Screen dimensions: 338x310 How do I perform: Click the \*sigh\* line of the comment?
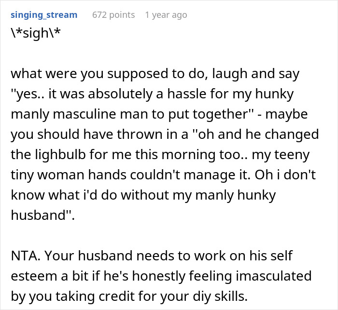[36, 33]
